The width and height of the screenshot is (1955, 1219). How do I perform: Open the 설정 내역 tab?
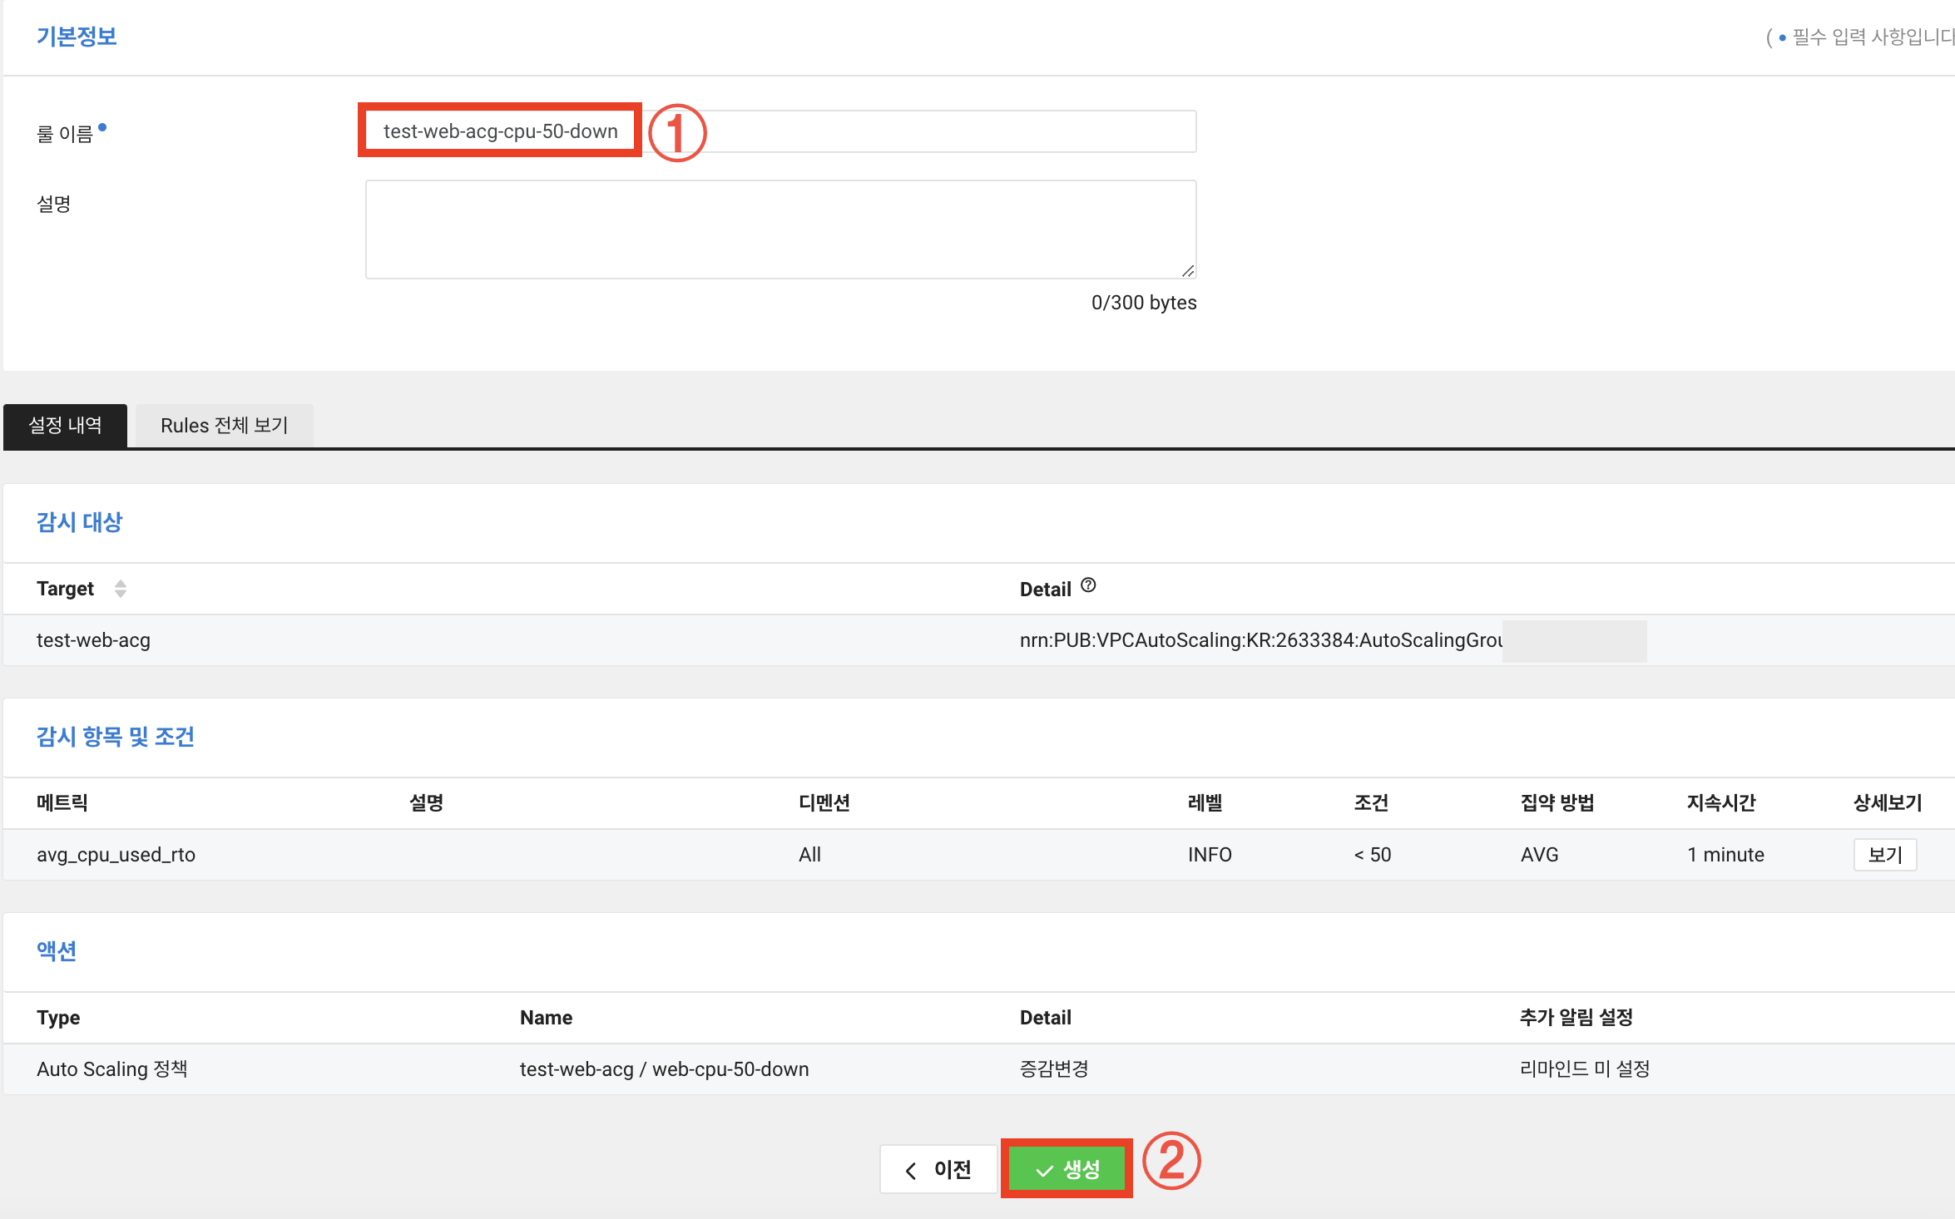(x=66, y=426)
